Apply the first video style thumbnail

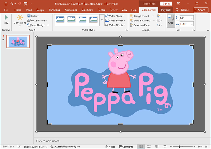coord(60,20)
